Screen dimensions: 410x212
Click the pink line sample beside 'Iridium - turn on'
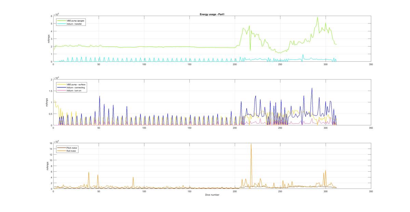tap(61, 91)
